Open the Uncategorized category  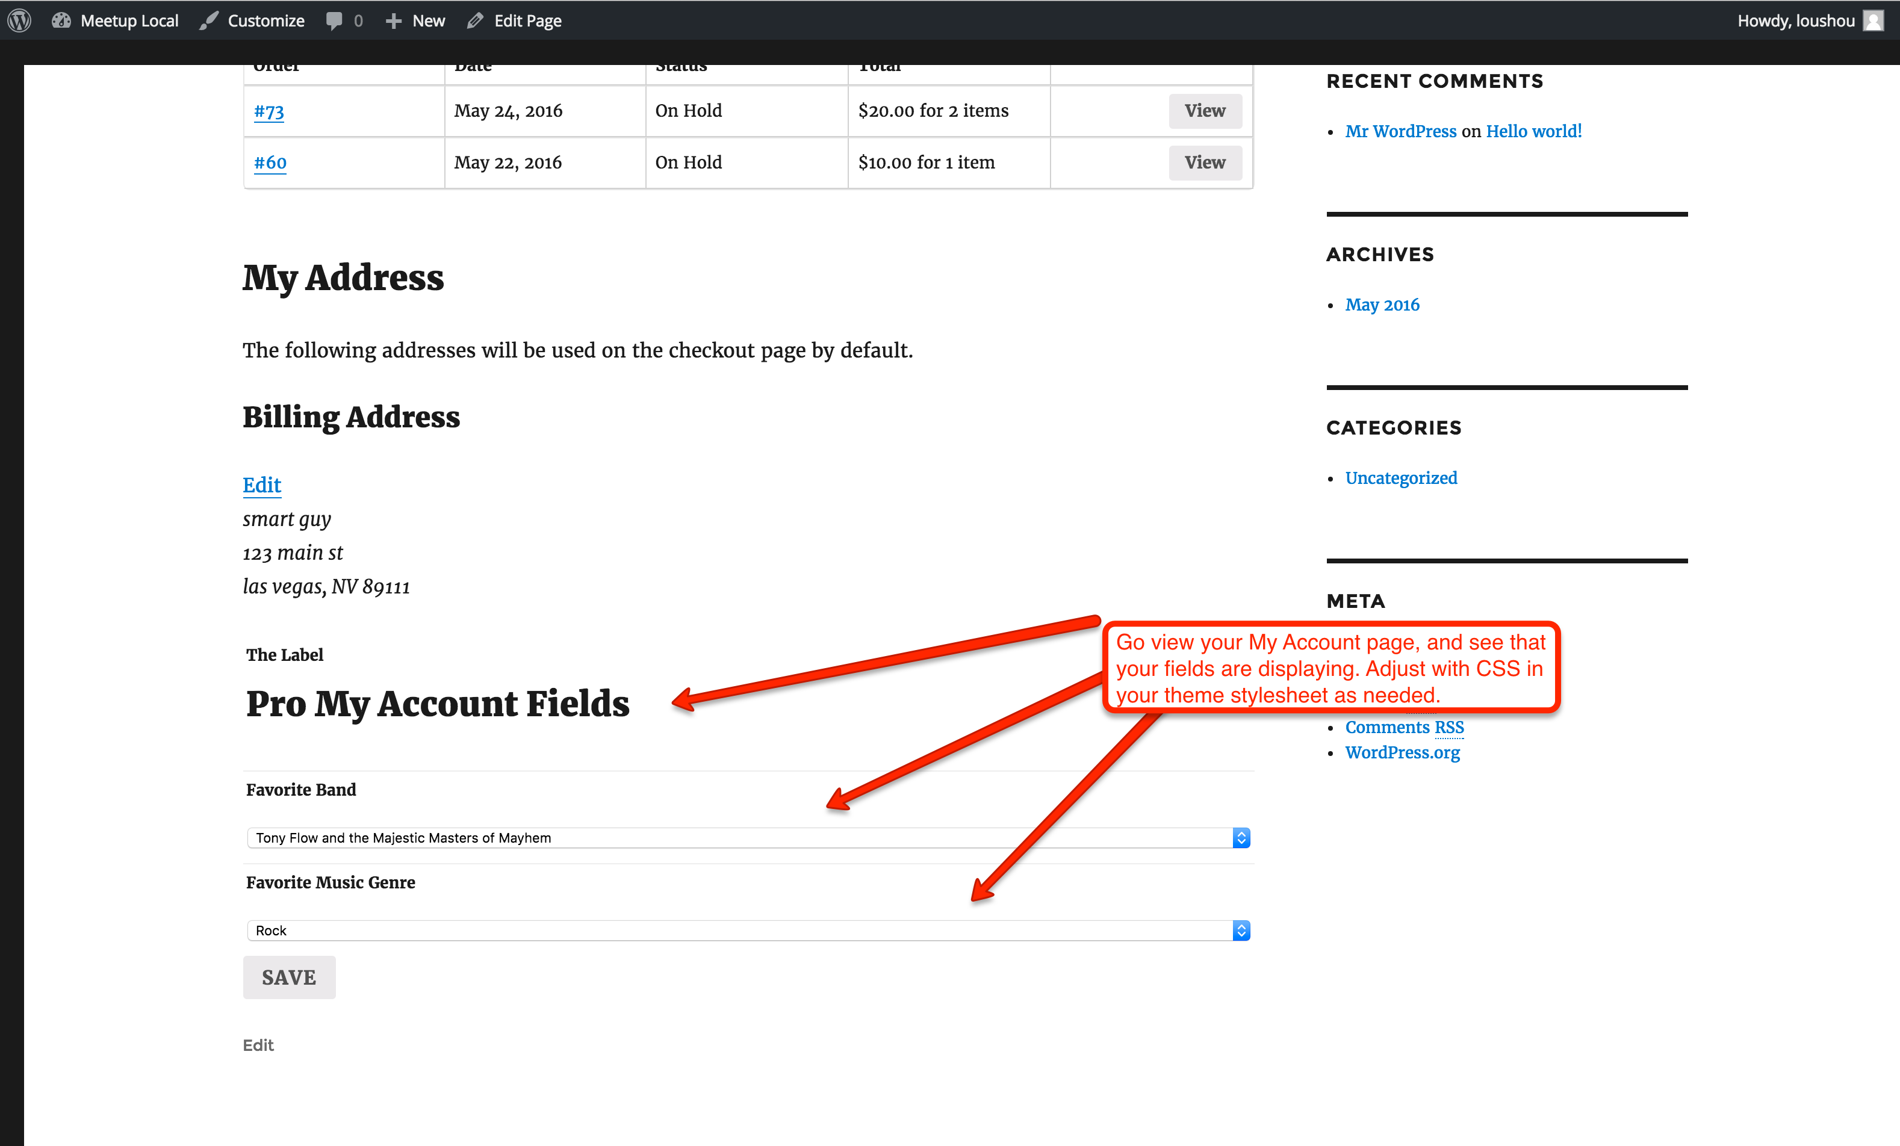coord(1401,478)
